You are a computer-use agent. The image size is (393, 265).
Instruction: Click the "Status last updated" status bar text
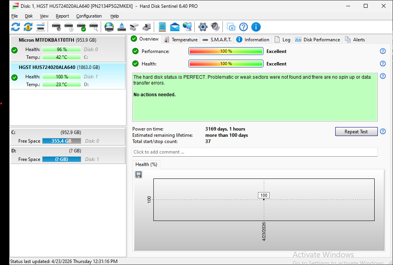[64, 261]
